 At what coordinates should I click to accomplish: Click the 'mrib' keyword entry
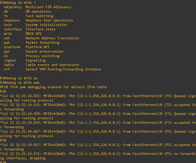click(8, 34)
